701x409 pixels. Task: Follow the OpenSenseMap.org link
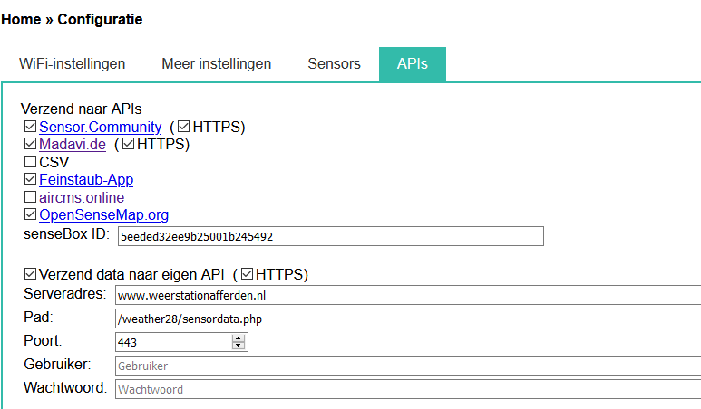(x=103, y=215)
